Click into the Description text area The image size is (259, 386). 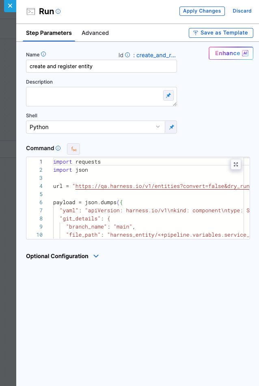(x=93, y=96)
